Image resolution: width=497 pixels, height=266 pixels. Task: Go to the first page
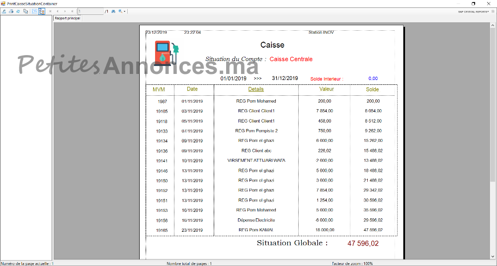[50, 11]
